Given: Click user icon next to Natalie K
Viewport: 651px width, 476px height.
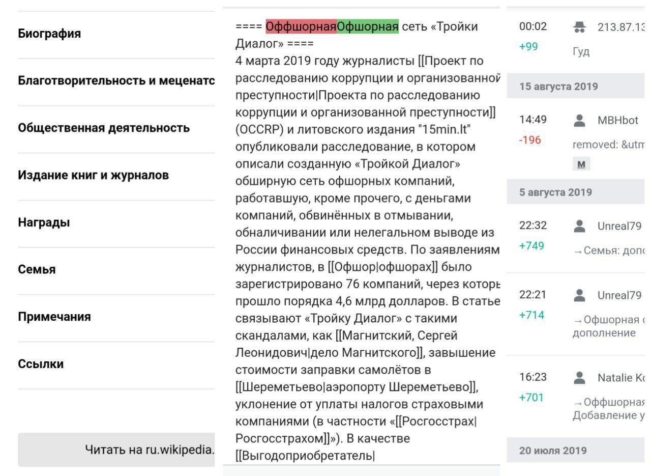Looking at the screenshot, I should point(579,378).
